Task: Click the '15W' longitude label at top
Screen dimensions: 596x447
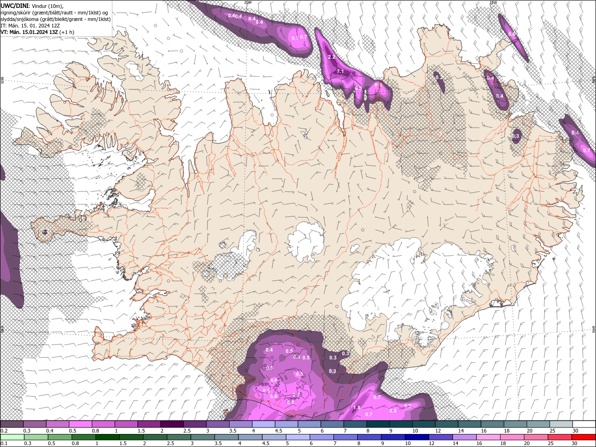Action: (493, 2)
